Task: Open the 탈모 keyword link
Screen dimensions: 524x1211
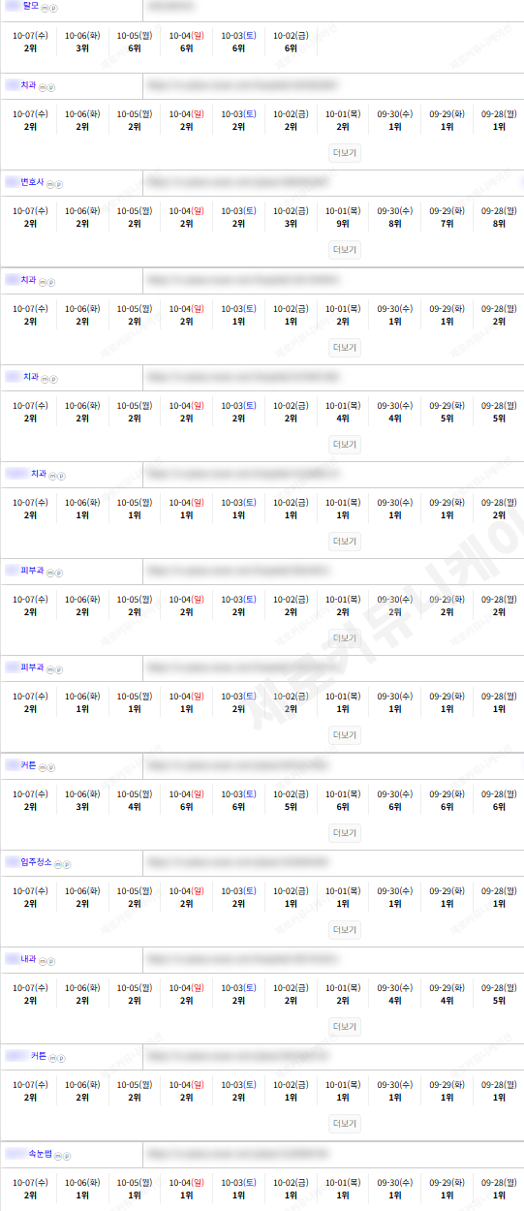Action: coord(31,6)
